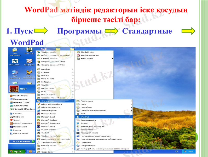Launch The Bat! mail client

coord(55,133)
